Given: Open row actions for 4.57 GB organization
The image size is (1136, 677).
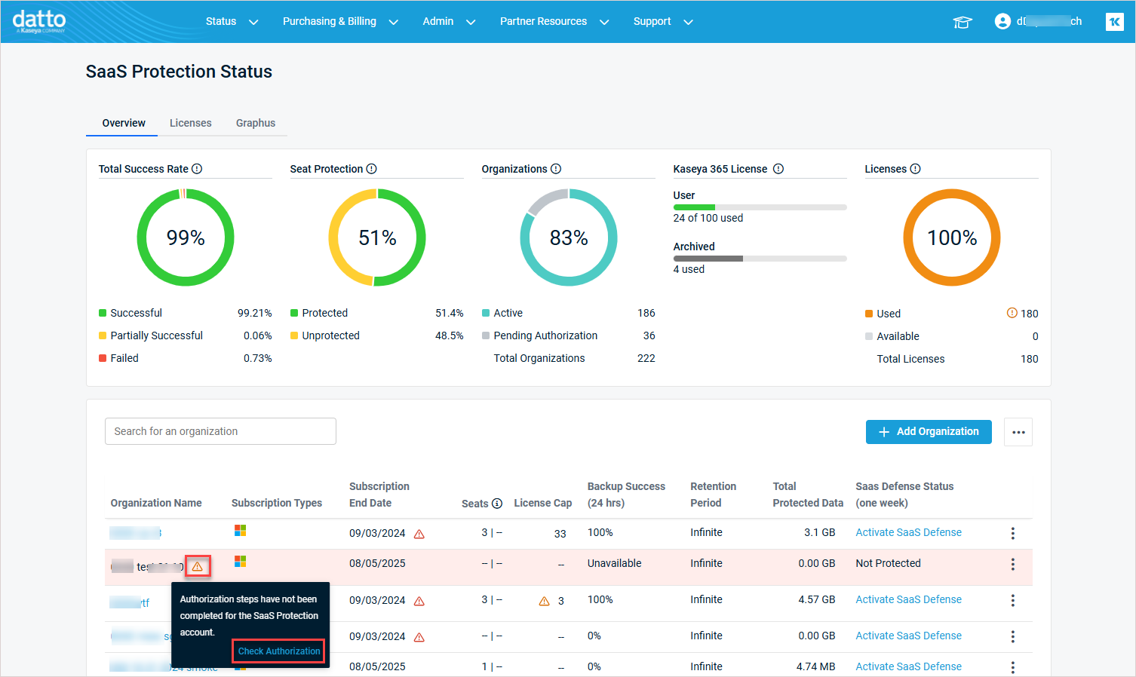Looking at the screenshot, I should click(x=1012, y=600).
